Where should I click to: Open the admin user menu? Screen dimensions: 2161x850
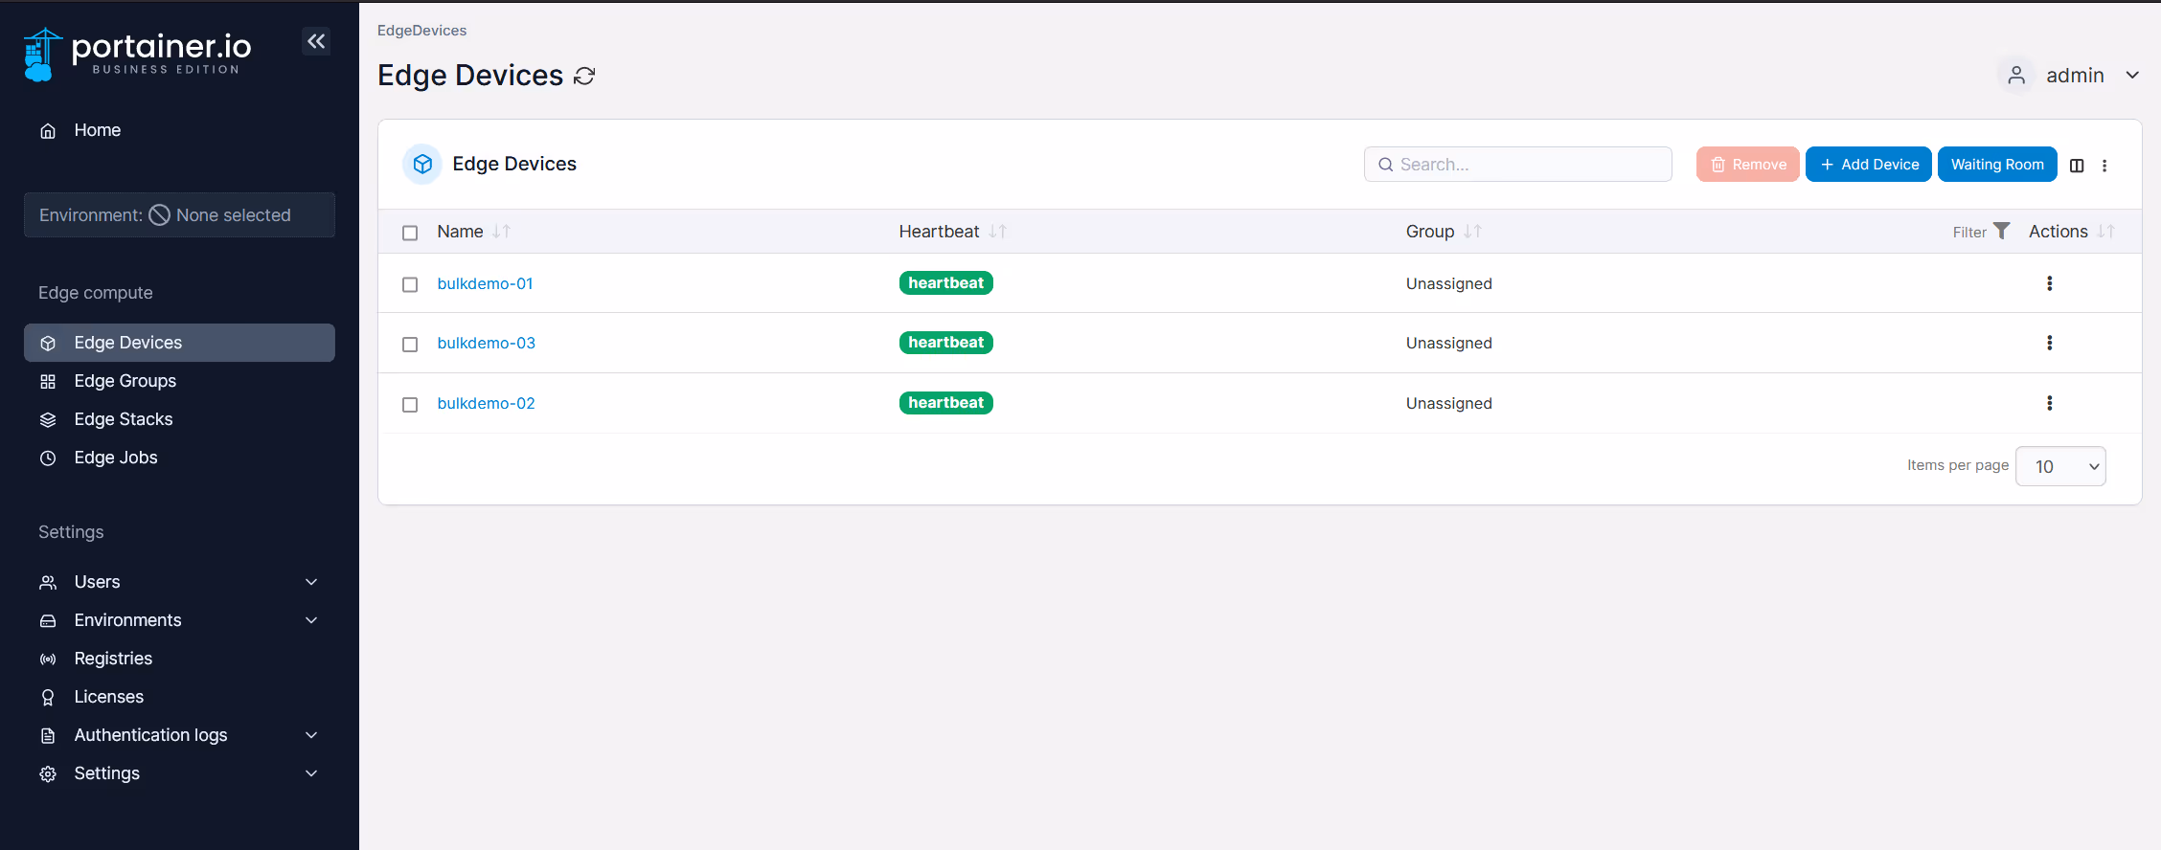[2069, 76]
